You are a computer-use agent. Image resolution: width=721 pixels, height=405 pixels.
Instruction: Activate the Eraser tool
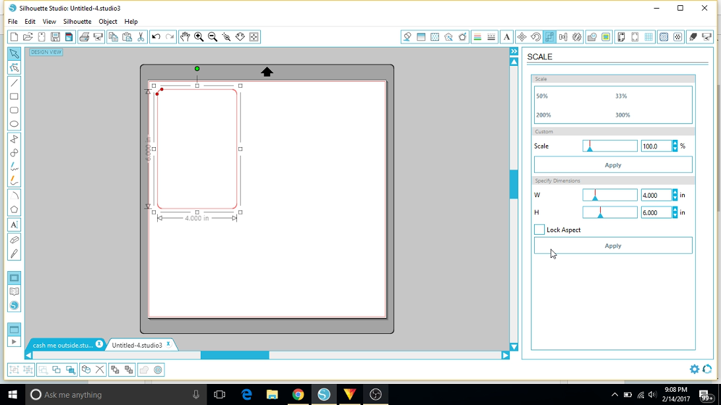click(15, 239)
